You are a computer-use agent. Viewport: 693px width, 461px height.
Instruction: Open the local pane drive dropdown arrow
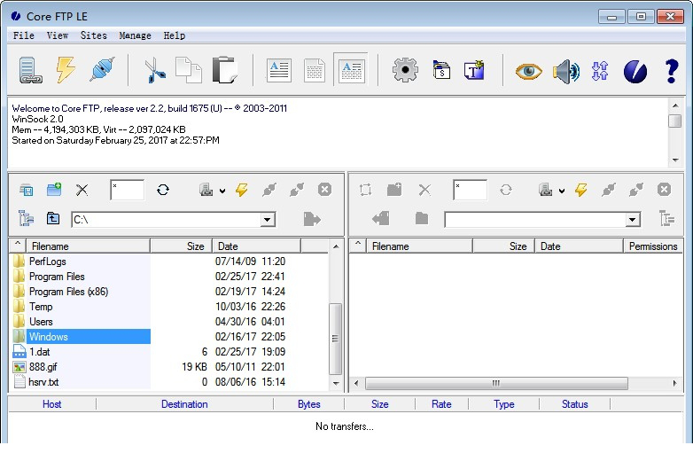click(x=222, y=191)
